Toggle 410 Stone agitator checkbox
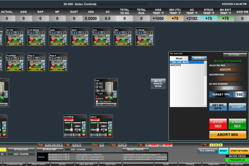Image resolution: width=249 pixels, height=166 pixels. [x=44, y=44]
